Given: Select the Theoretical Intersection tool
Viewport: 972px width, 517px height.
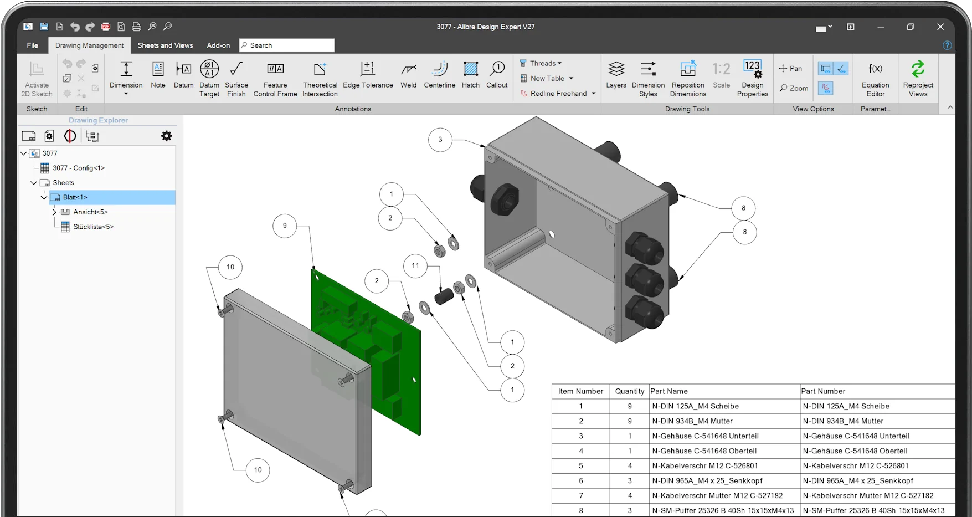Looking at the screenshot, I should pos(320,79).
